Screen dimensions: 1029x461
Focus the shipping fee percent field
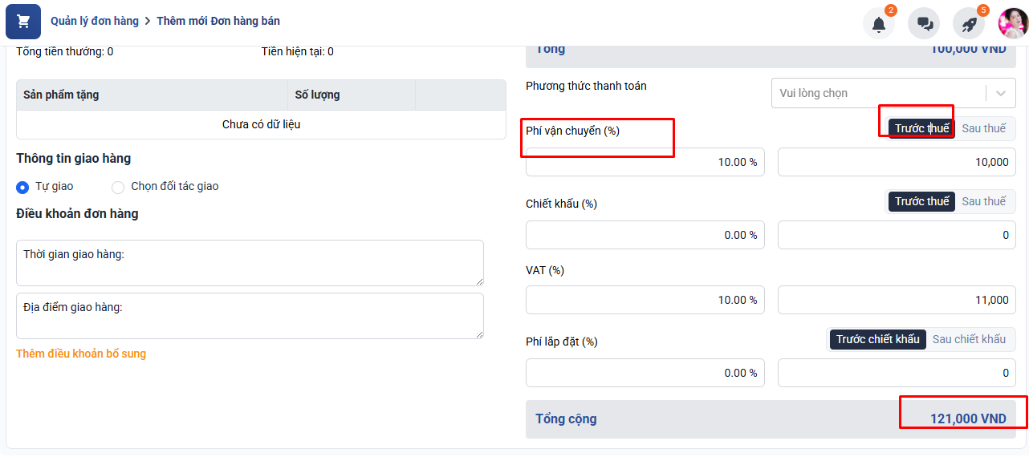click(x=645, y=162)
